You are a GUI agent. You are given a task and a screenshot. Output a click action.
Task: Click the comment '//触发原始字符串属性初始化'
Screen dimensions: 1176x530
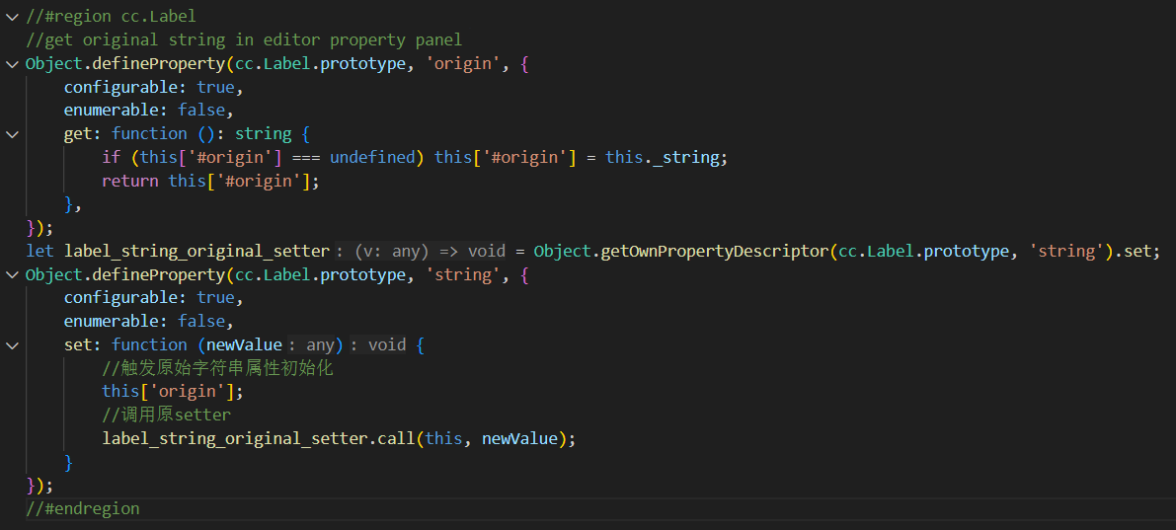pyautogui.click(x=217, y=368)
